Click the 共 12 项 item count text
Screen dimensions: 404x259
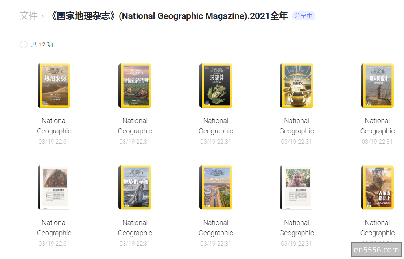(42, 44)
